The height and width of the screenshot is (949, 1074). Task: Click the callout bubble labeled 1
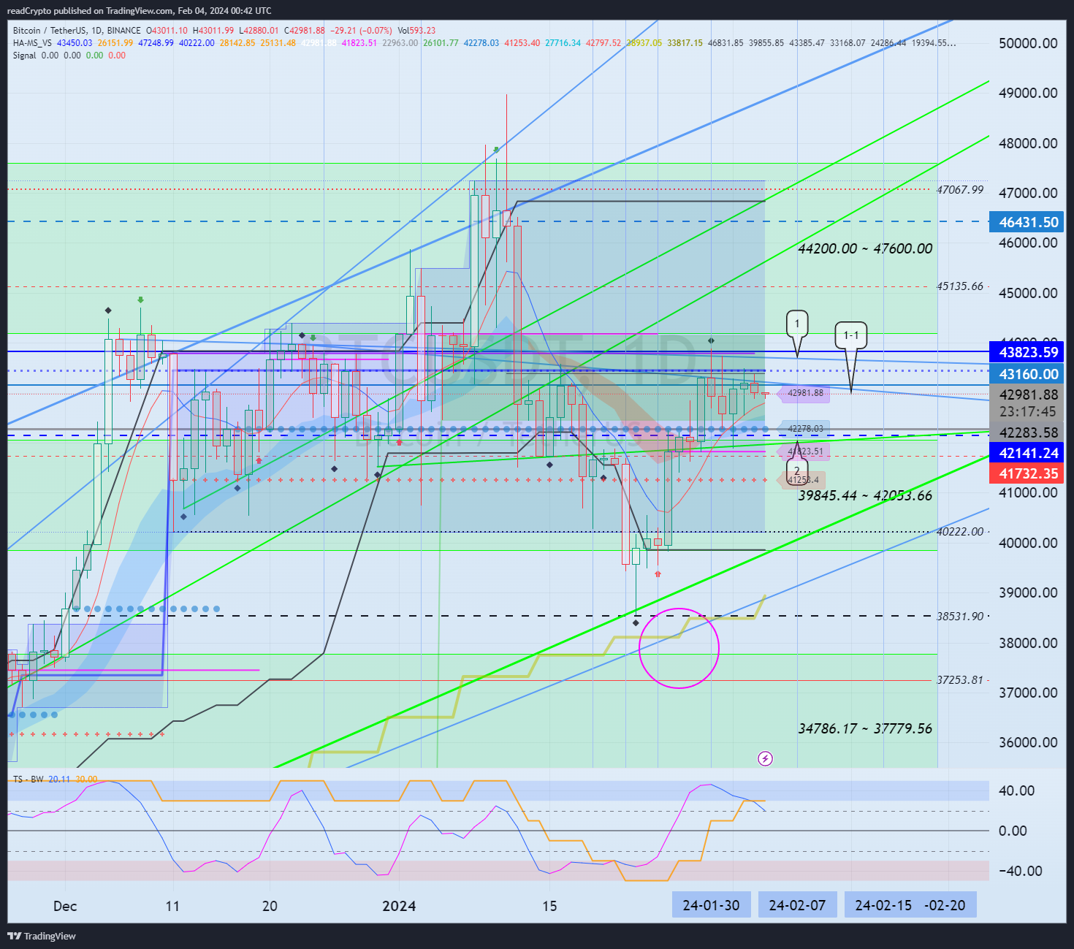click(x=797, y=324)
